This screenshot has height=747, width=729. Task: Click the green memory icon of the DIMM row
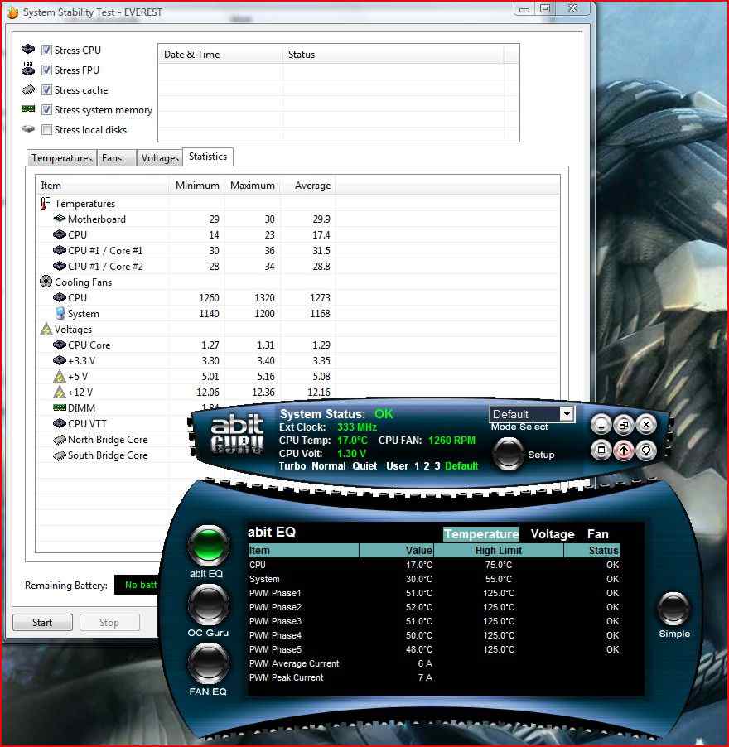60,407
